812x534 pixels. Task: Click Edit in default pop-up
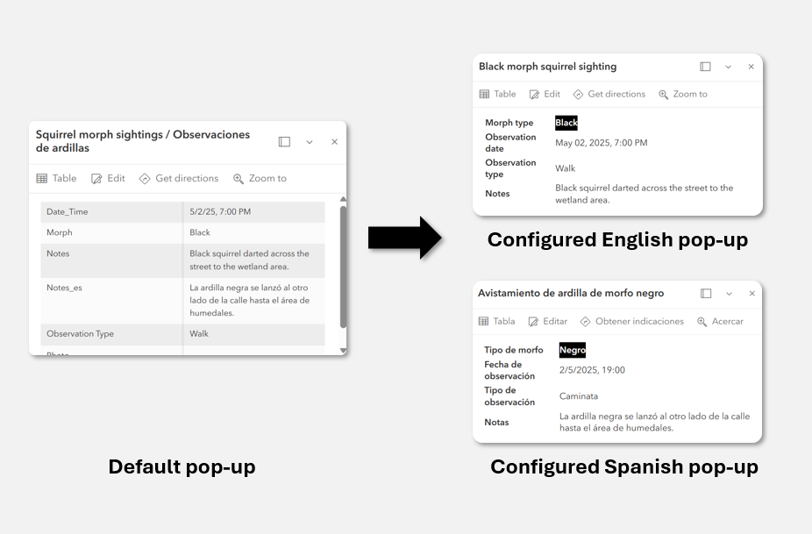pos(108,178)
